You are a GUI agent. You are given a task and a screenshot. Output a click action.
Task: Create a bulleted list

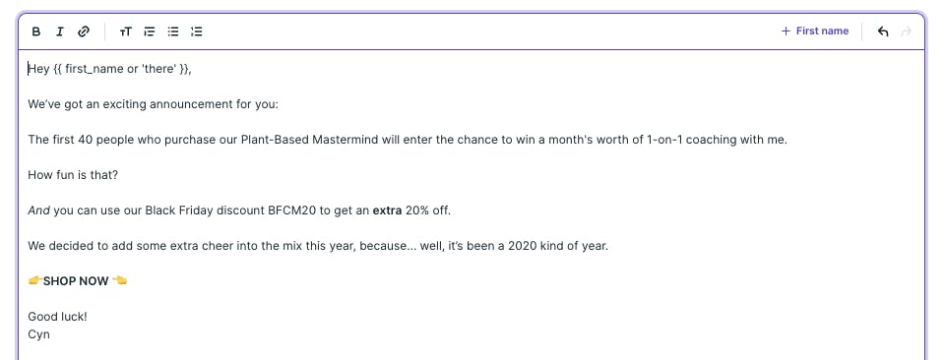173,31
